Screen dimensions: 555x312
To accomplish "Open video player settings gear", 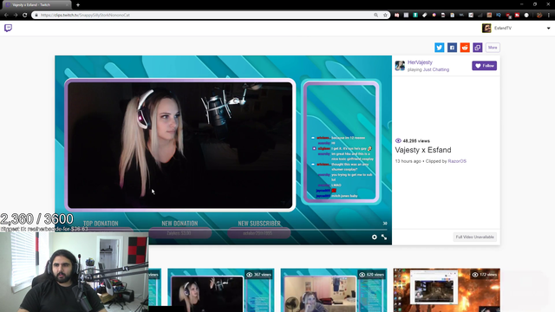I will (x=374, y=237).
